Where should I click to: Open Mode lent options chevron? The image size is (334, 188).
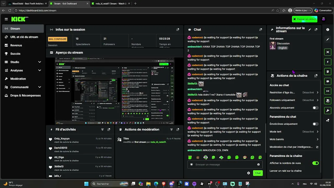click(x=318, y=132)
